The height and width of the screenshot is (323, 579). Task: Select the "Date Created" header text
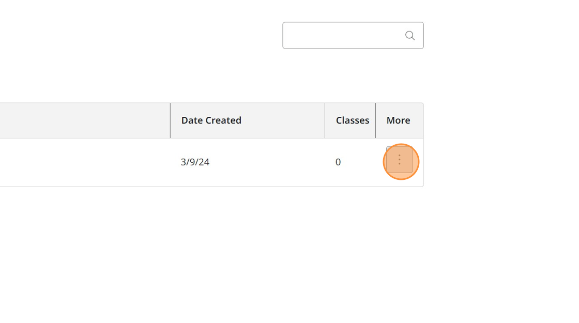coord(211,120)
